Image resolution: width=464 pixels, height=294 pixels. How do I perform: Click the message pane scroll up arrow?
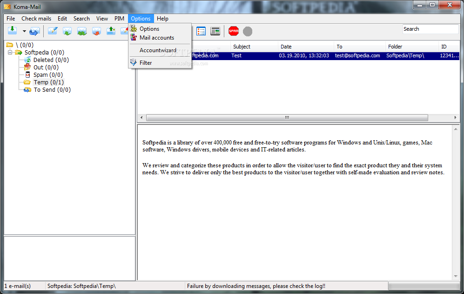click(x=456, y=129)
